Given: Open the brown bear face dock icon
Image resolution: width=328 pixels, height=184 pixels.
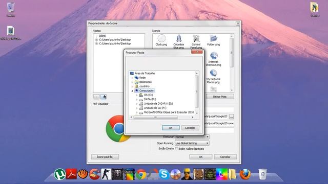Looking at the screenshot, I should [x=198, y=174].
